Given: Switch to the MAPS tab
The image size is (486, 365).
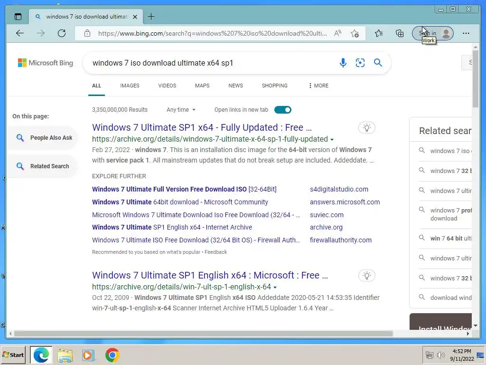Looking at the screenshot, I should [x=202, y=86].
